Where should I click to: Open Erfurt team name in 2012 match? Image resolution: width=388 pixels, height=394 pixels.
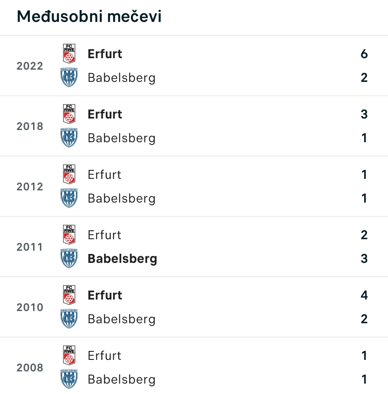click(x=105, y=175)
